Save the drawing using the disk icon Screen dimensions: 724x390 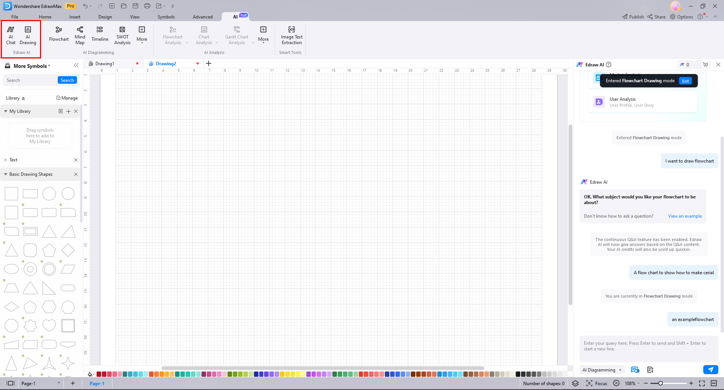tap(135, 6)
